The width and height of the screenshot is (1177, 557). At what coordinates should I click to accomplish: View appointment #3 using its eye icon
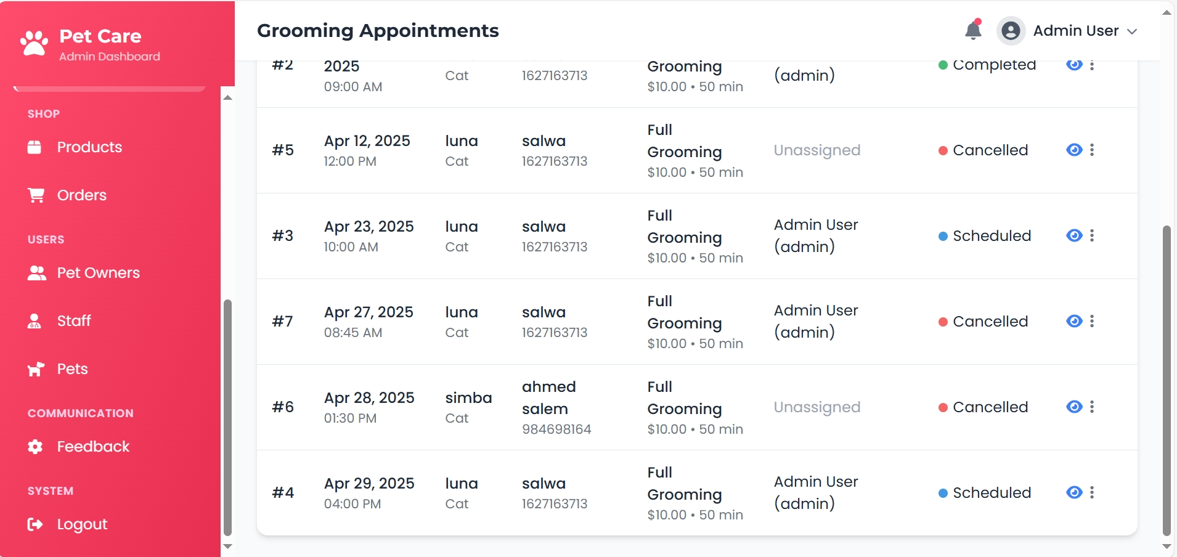coord(1074,235)
